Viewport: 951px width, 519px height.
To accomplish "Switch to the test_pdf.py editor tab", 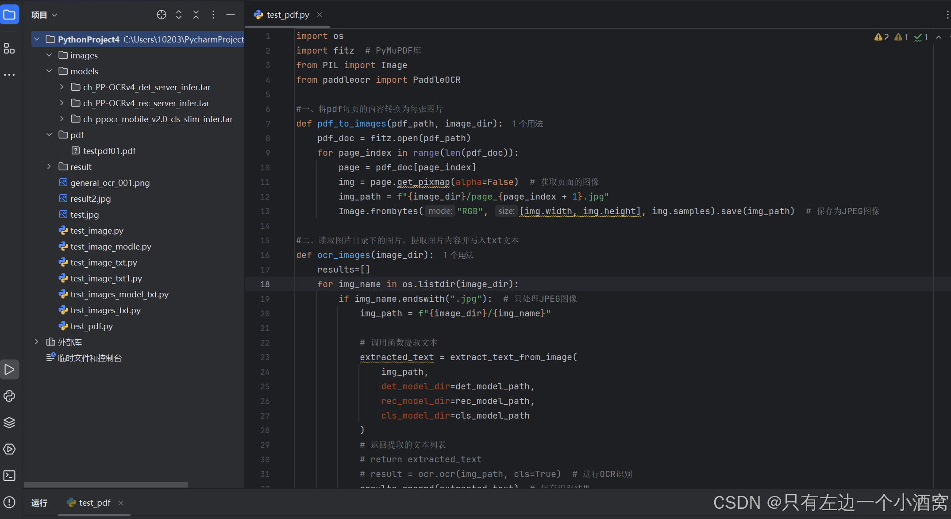I will [288, 15].
